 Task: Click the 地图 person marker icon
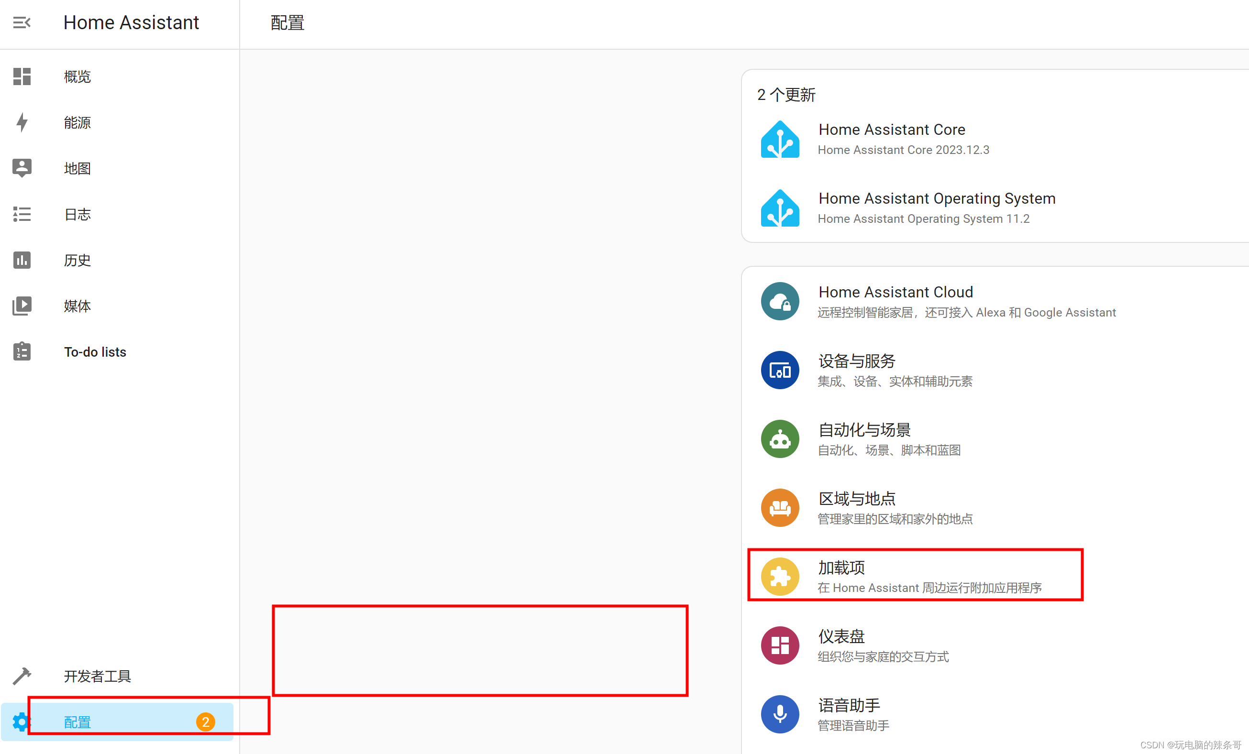[22, 168]
